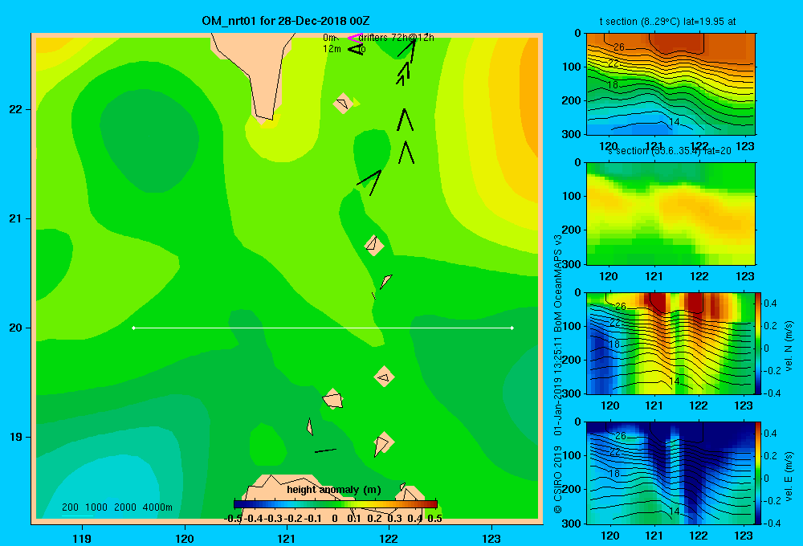
Task: Click longitude 120 on main map axis
Action: (x=185, y=538)
